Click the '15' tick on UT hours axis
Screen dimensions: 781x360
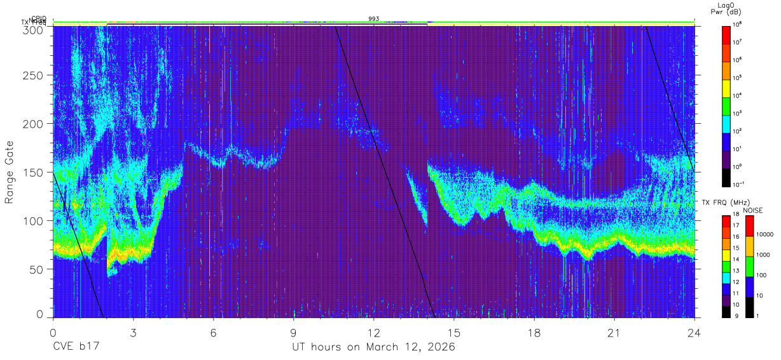click(x=454, y=333)
